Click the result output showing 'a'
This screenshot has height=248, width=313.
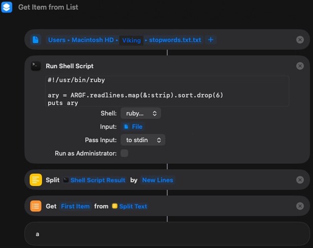[x=167, y=234]
